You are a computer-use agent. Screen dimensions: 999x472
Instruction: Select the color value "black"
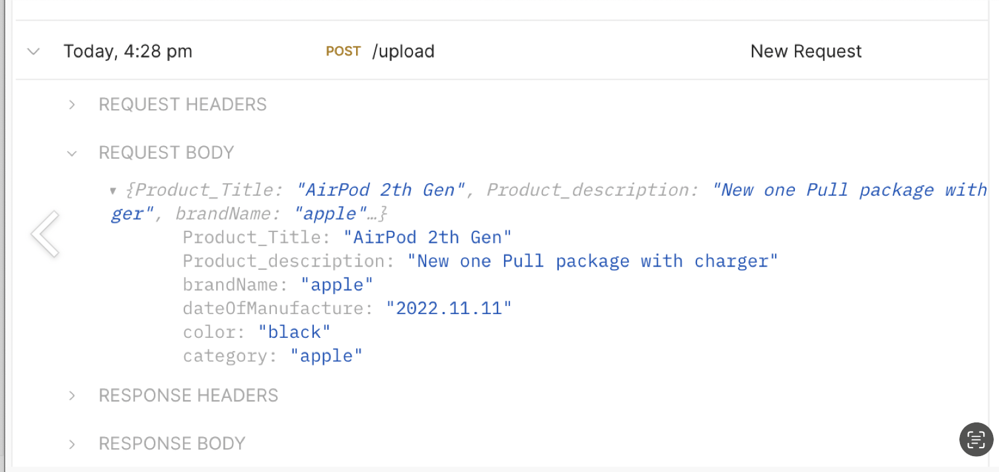tap(294, 333)
